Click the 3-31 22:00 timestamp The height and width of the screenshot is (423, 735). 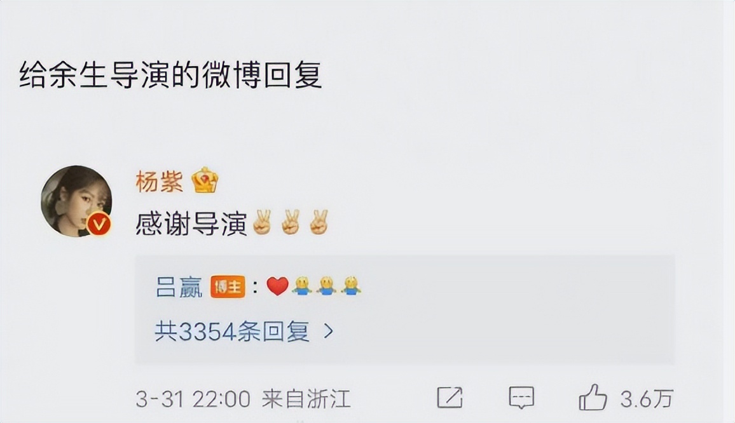(x=193, y=399)
